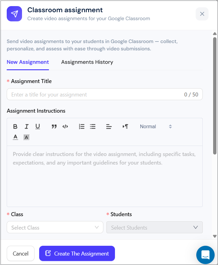Click the "Assignment Instructions" label
This screenshot has width=218, height=265.
[36, 111]
